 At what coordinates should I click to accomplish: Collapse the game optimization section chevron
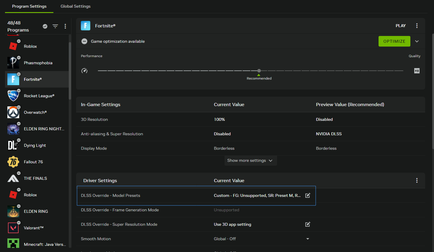(x=417, y=41)
